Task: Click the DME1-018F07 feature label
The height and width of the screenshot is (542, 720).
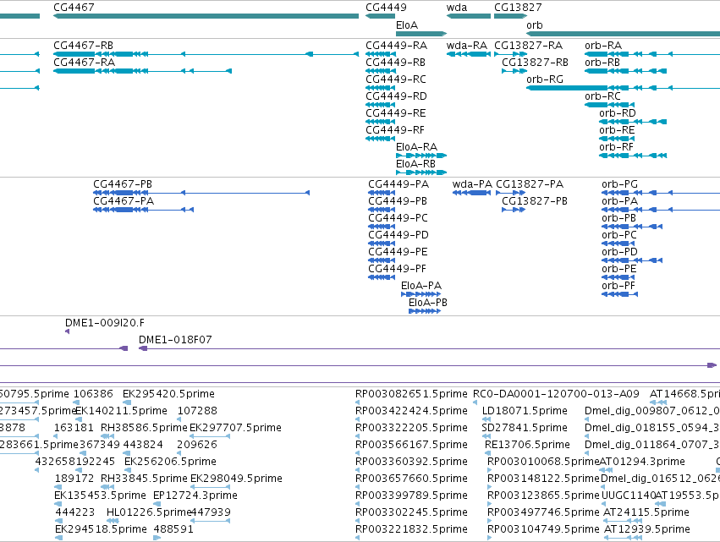Action: tap(175, 340)
